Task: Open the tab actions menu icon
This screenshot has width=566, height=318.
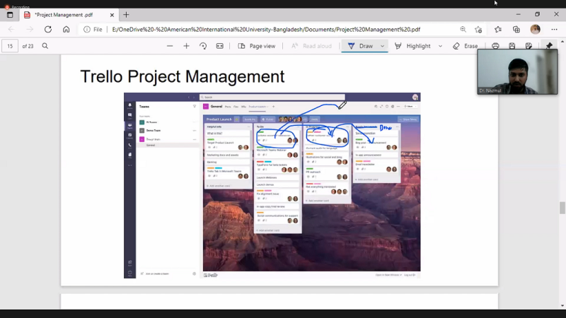Action: tap(10, 15)
